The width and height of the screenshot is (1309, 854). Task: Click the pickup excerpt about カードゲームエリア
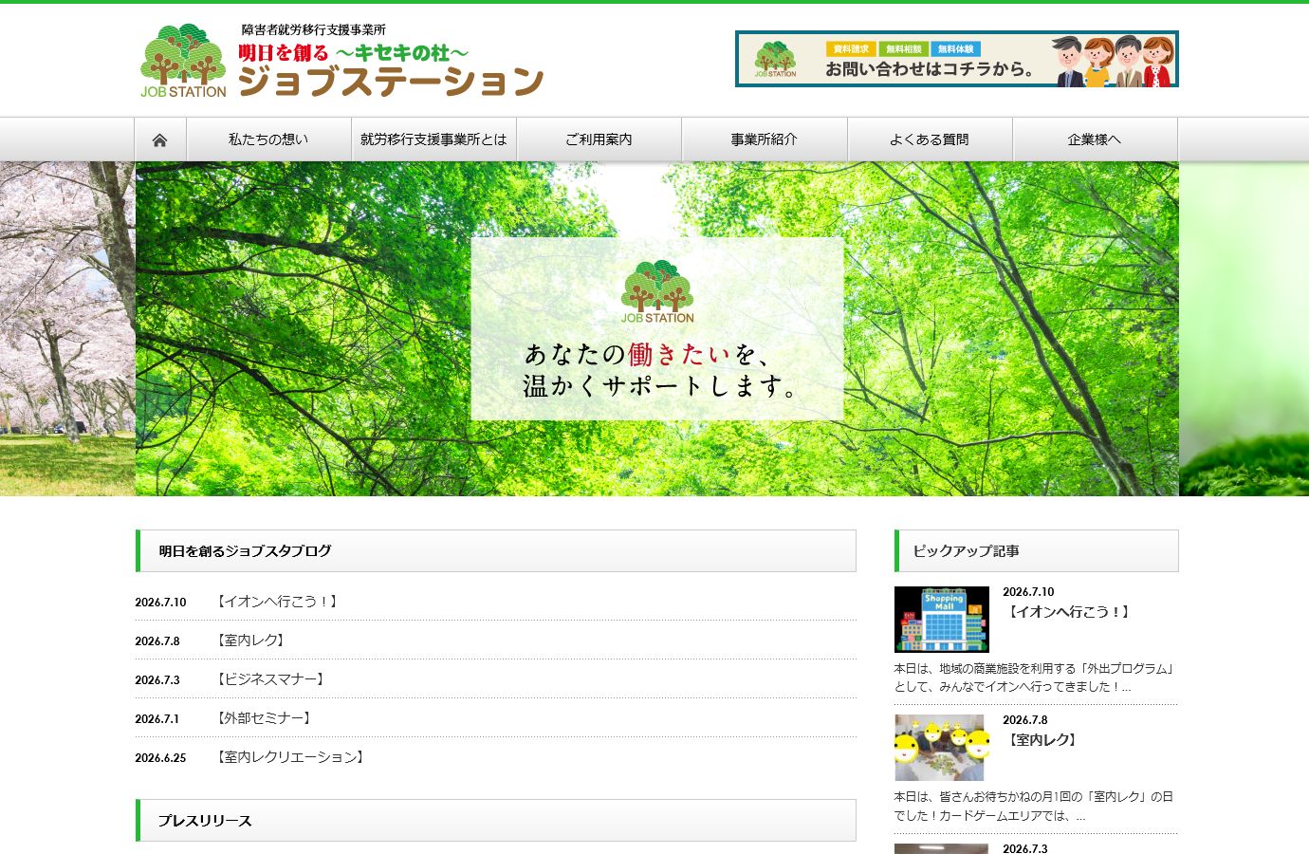click(1035, 807)
